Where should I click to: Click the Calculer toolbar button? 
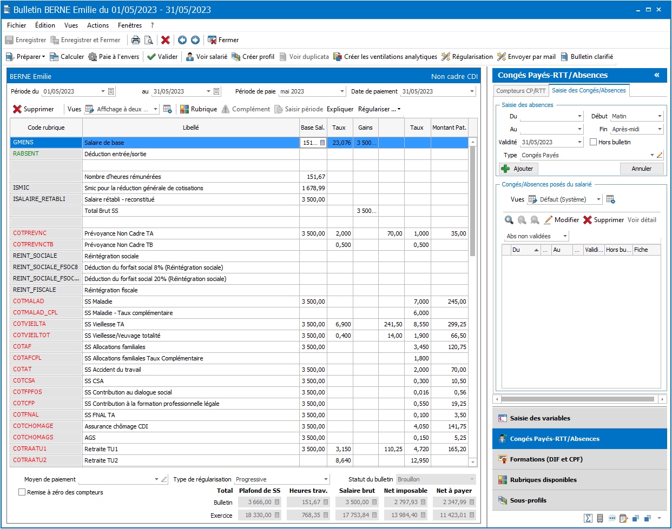67,57
